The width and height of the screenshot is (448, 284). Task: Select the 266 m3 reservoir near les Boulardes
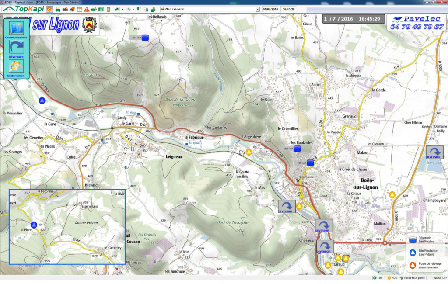coord(297,149)
